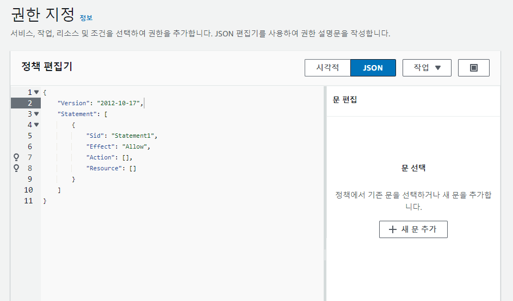Select line number 2 in the gutter

point(30,103)
